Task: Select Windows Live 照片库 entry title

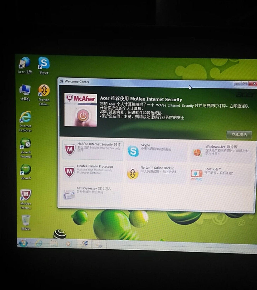Action: pyautogui.click(x=221, y=147)
